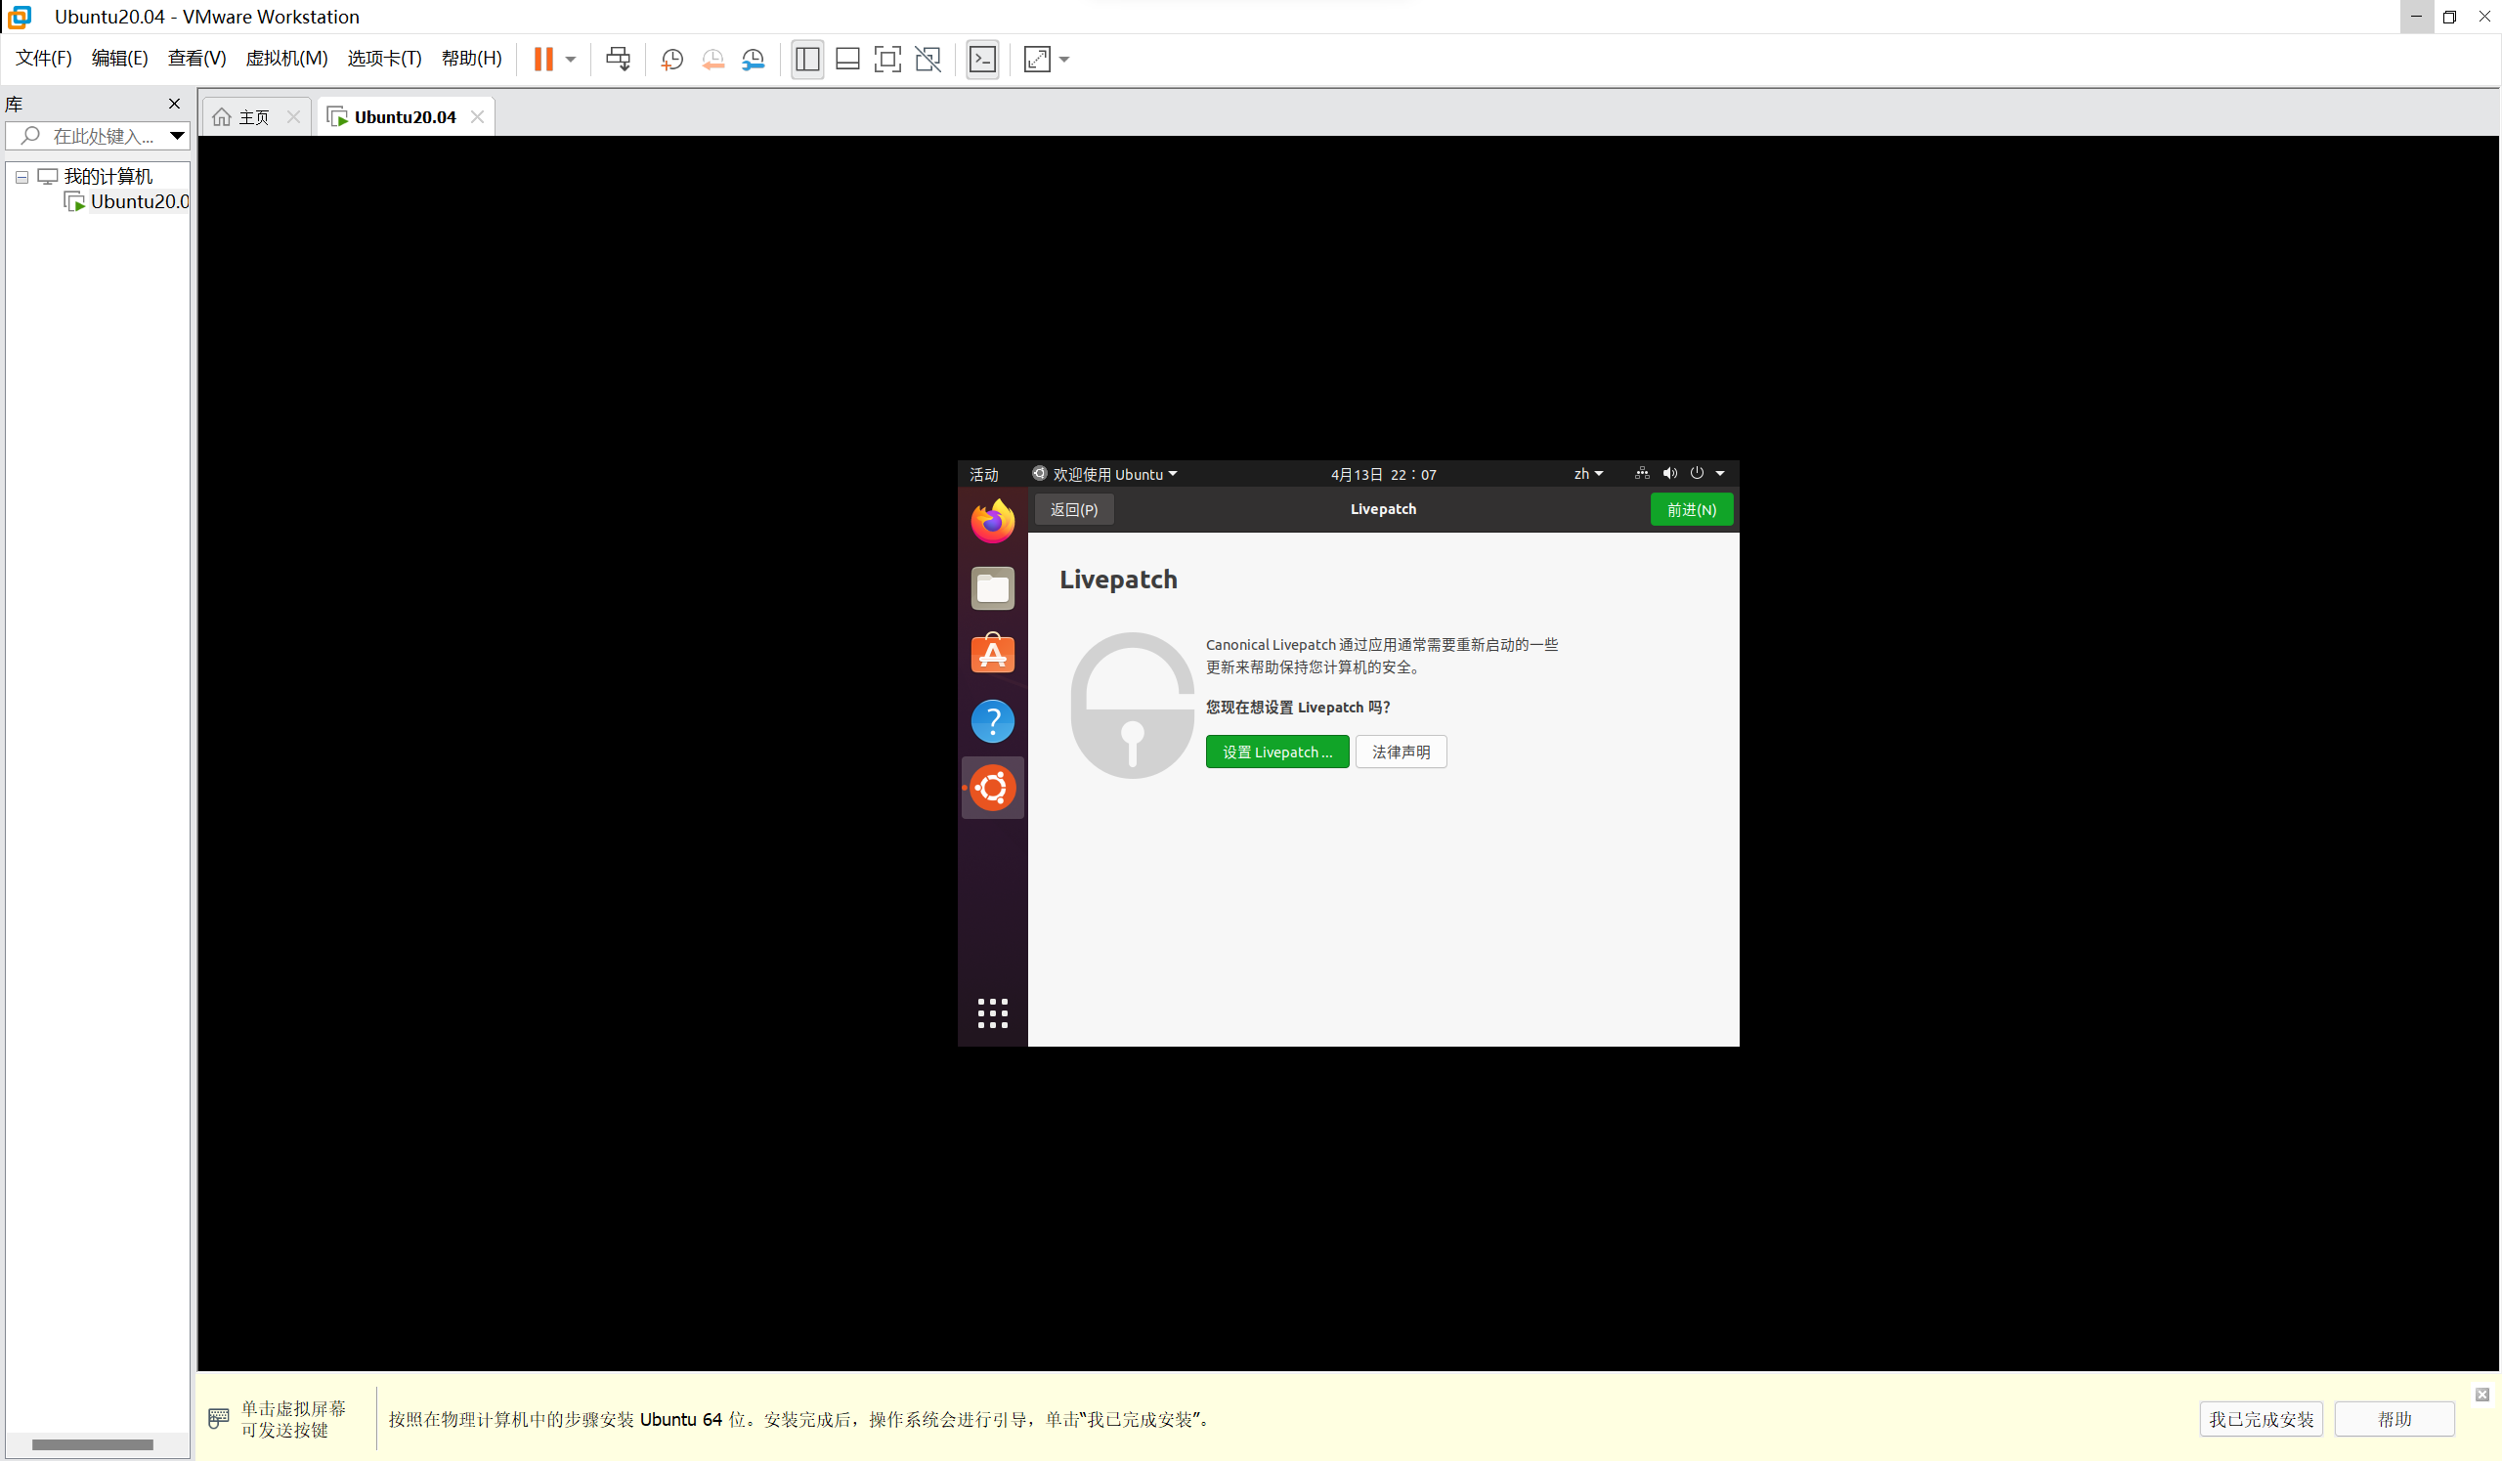This screenshot has width=2502, height=1461.
Task: Open Files from the Ubuntu dock
Action: 992,587
